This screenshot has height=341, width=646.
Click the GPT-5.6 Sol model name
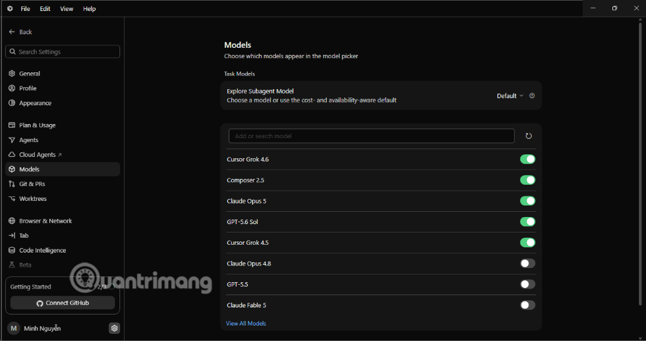tap(242, 222)
